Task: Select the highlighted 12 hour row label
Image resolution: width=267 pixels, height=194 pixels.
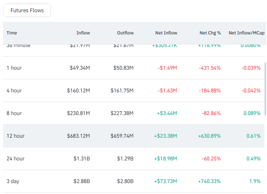Action: [15, 136]
